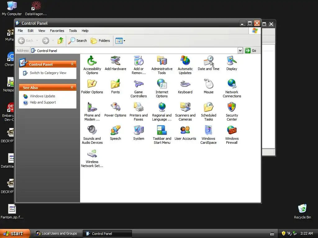The height and width of the screenshot is (238, 318).
Task: Open the Help and Support link
Action: pos(43,102)
